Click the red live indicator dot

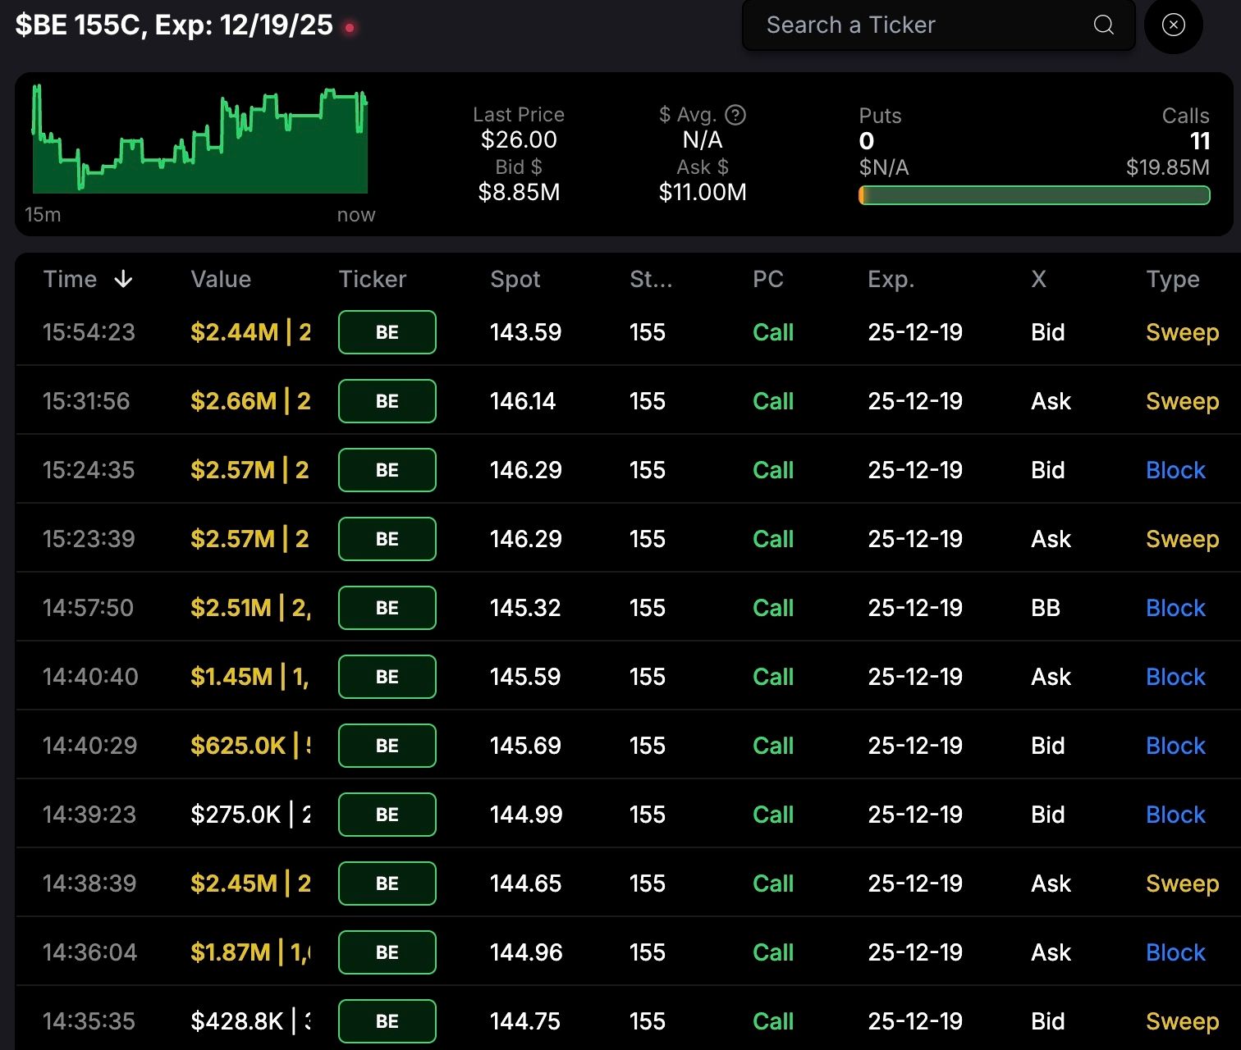350,28
